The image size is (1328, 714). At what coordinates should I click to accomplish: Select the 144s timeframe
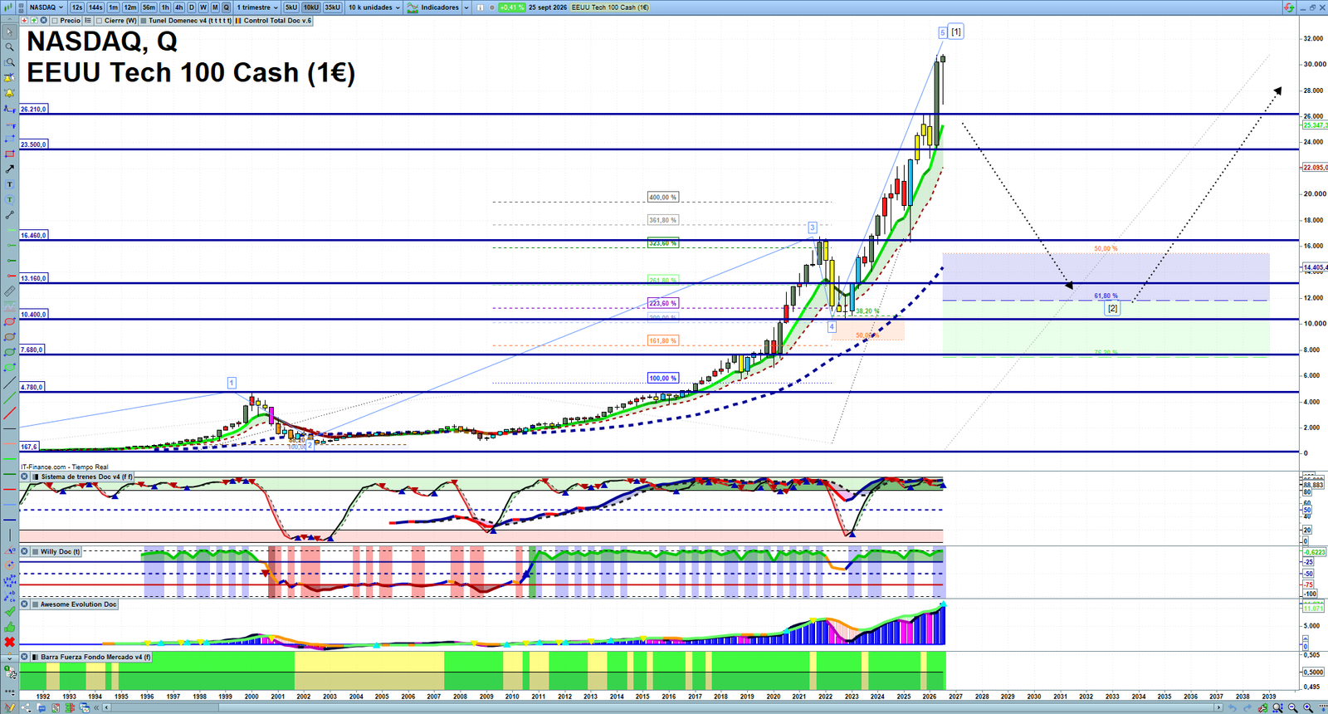[96, 7]
